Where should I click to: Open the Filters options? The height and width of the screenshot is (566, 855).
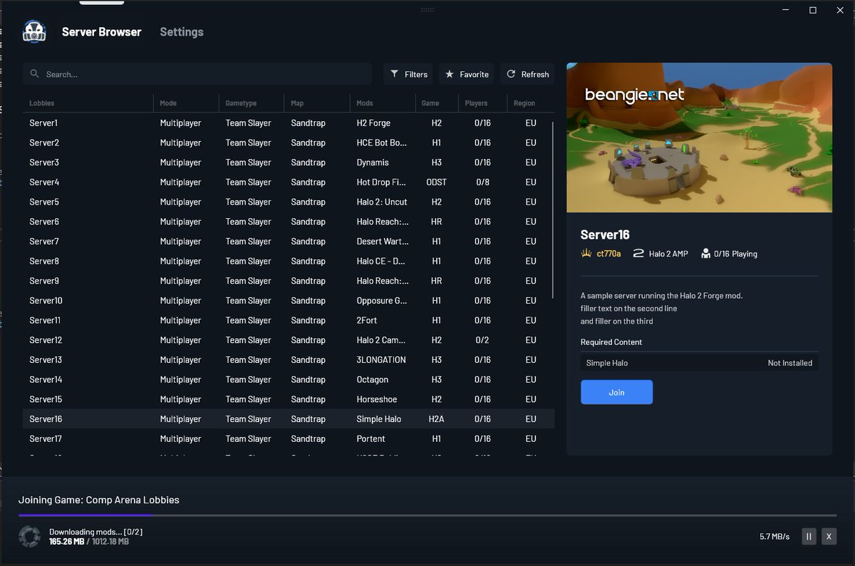(x=409, y=74)
